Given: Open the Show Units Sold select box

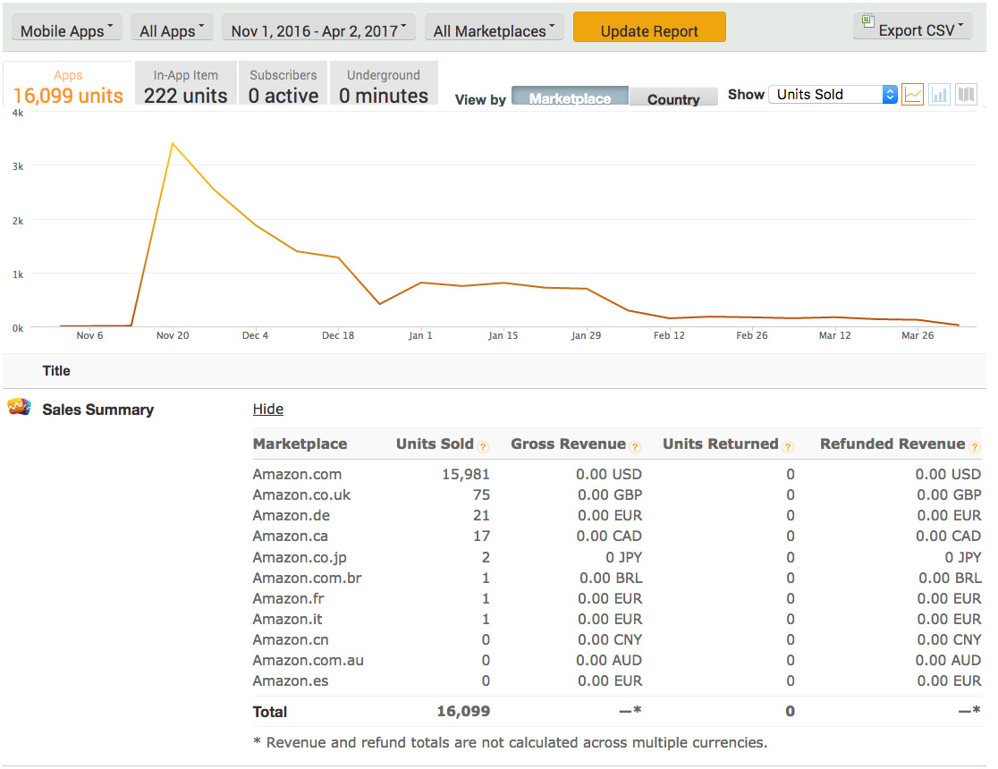Looking at the screenshot, I should (833, 94).
